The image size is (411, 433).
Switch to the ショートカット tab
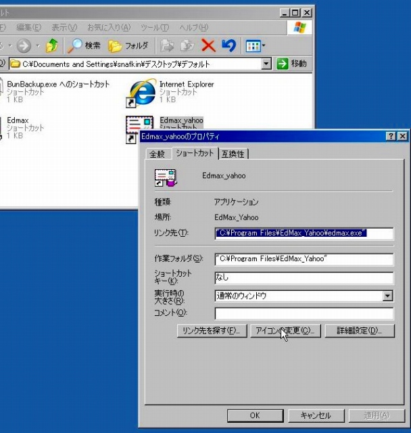(x=195, y=153)
